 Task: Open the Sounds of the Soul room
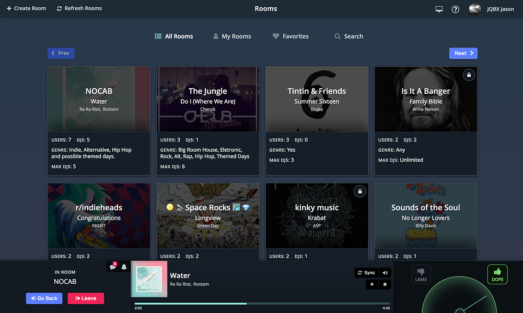click(426, 221)
